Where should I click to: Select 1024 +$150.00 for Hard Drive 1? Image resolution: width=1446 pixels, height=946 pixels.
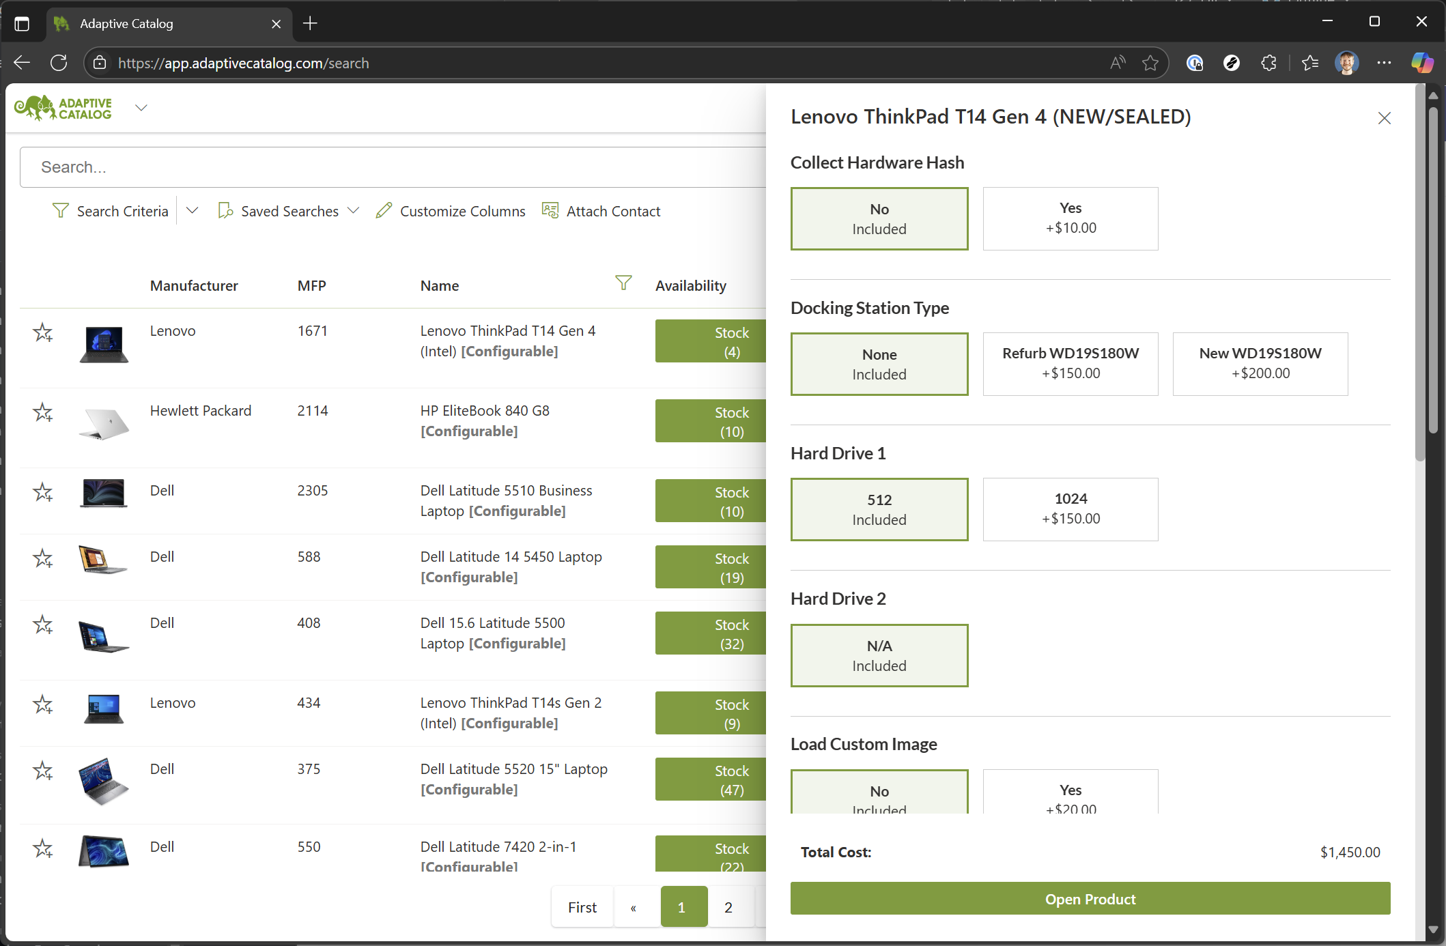(x=1071, y=509)
